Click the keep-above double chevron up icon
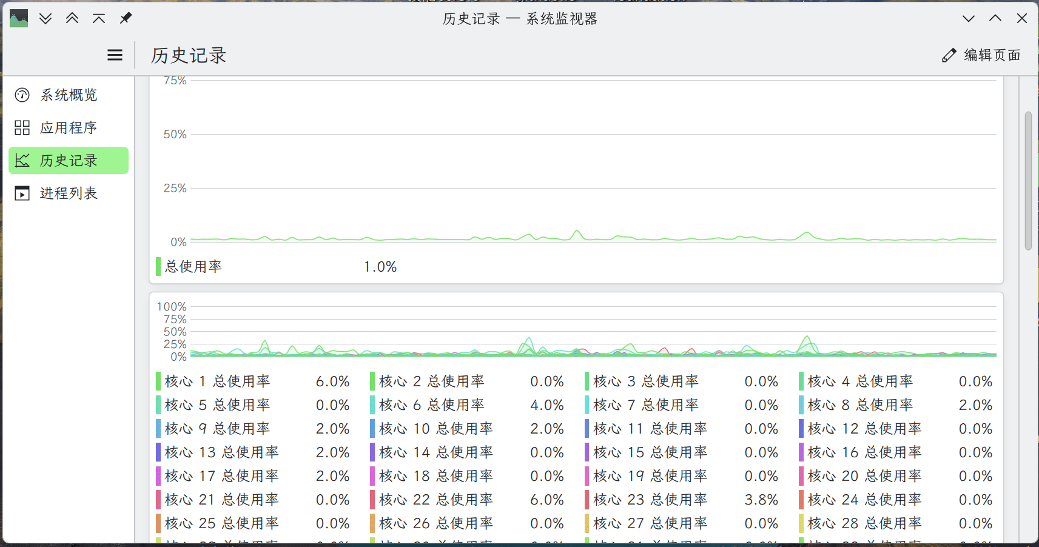 coord(72,18)
